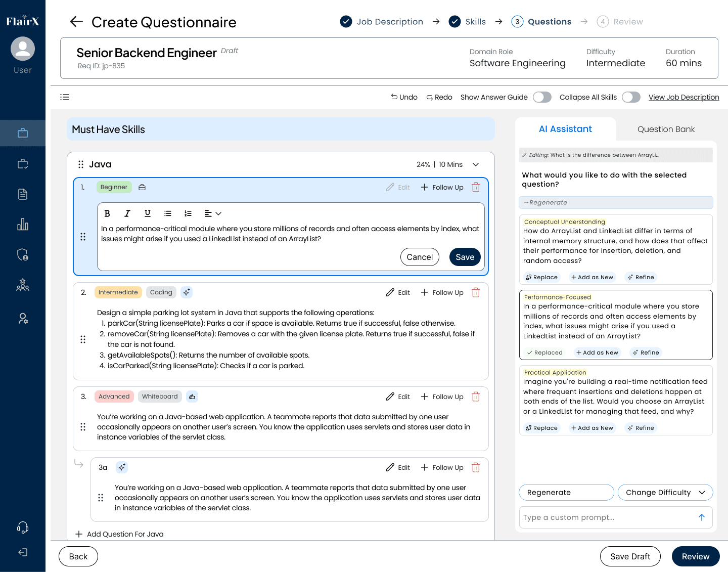Click the AI sparkle icon on question 2

click(187, 292)
